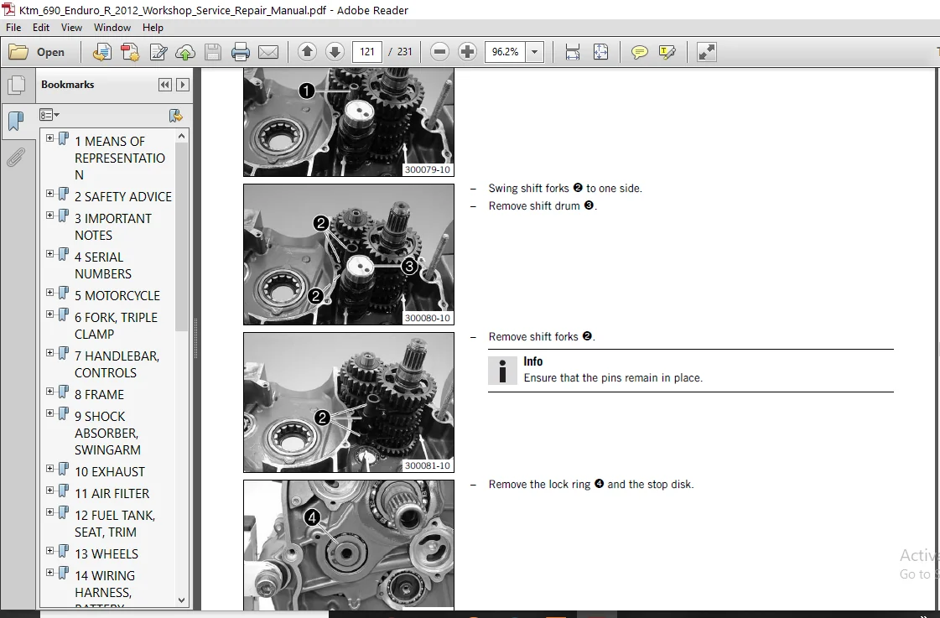Open the zoom percentage dropdown arrow
Viewport: 940px width, 618px height.
coord(535,52)
